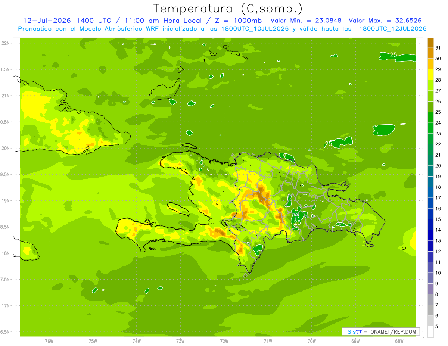Click the date text "12-Jul-2026 1400 UTC"
This screenshot has width=448, height=346.
click(68, 21)
